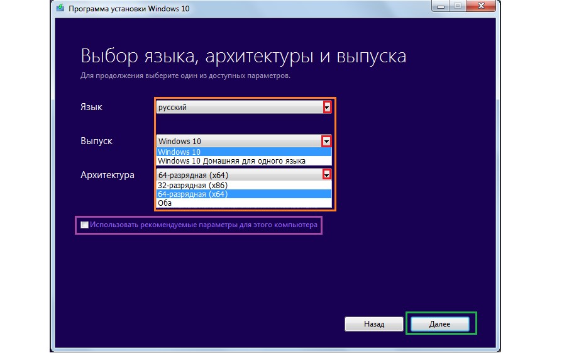Click the Назад button
The height and width of the screenshot is (353, 569).
373,323
